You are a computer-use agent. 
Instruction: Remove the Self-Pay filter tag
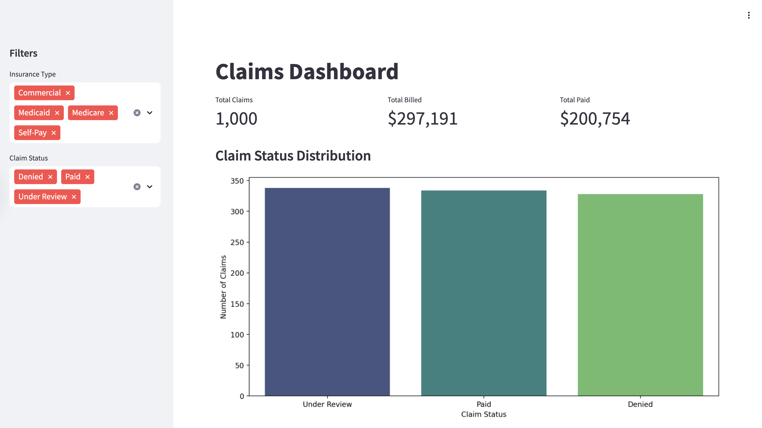point(54,133)
